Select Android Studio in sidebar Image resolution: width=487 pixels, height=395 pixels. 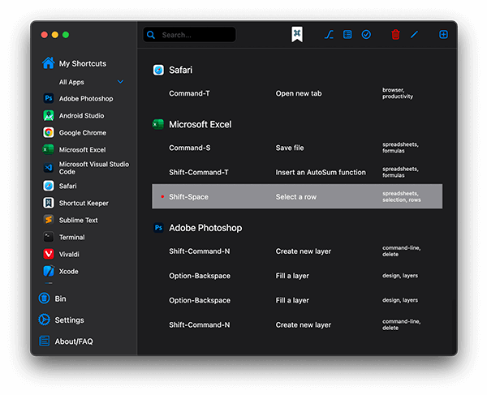click(x=74, y=115)
